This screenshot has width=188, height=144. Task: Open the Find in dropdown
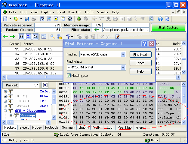coord(123,54)
